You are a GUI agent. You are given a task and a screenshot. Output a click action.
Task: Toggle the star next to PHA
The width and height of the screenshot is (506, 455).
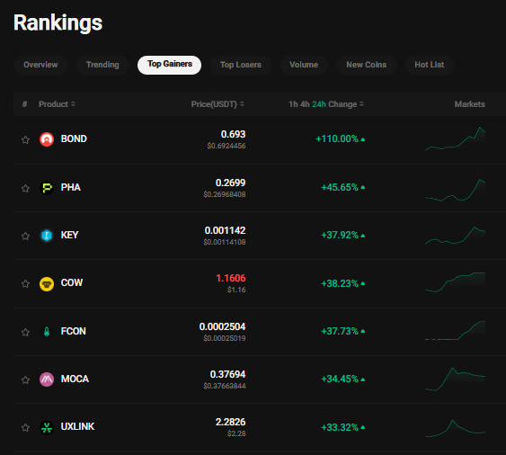coord(25,188)
